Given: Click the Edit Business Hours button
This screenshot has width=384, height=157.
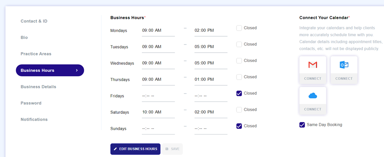Looking at the screenshot, I should [136, 149].
